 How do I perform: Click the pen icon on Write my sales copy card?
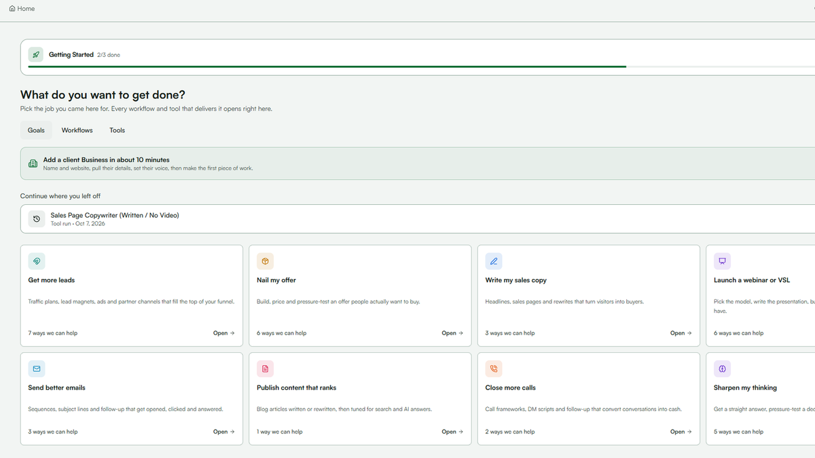(x=494, y=261)
